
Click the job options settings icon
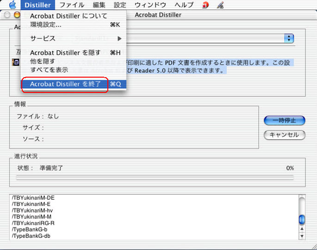point(16,62)
